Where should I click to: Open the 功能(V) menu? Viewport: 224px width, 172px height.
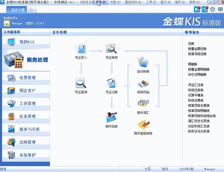[115, 2]
